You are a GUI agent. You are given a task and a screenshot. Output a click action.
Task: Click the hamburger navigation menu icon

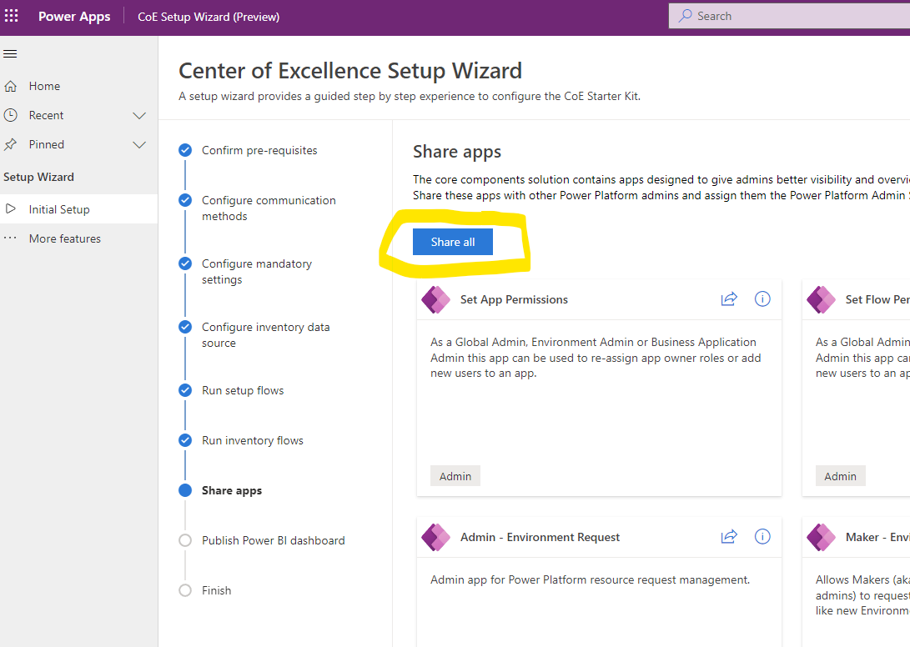10,53
